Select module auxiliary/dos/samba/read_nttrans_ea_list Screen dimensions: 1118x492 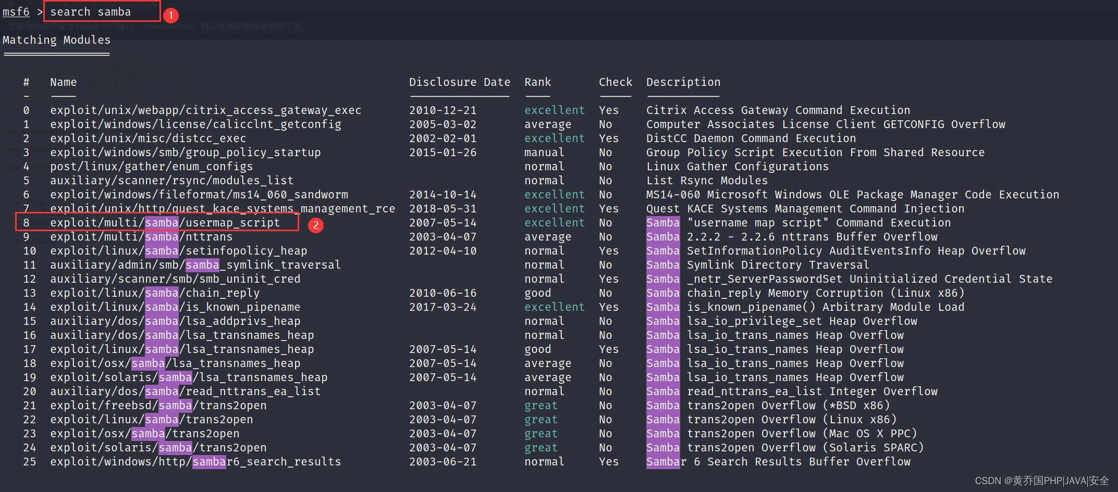(186, 392)
